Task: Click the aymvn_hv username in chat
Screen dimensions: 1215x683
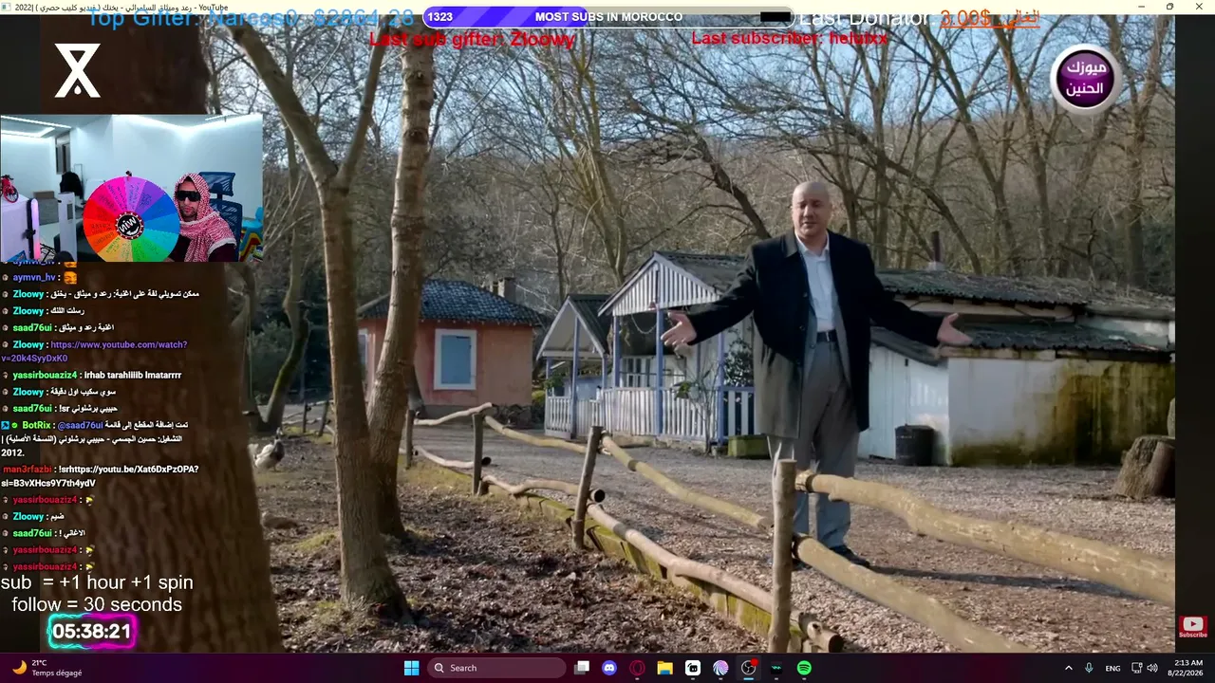Action: tap(34, 277)
